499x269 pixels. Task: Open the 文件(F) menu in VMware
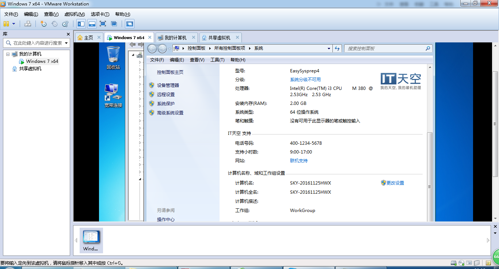point(11,14)
